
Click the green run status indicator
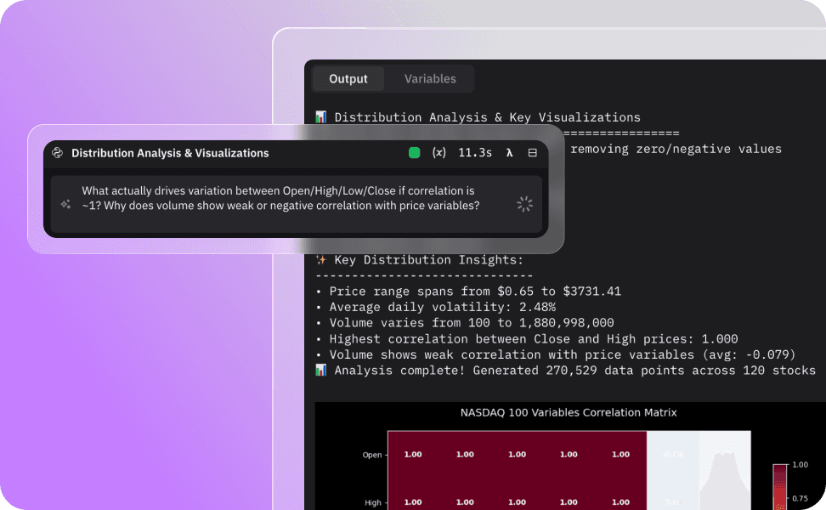click(x=414, y=153)
